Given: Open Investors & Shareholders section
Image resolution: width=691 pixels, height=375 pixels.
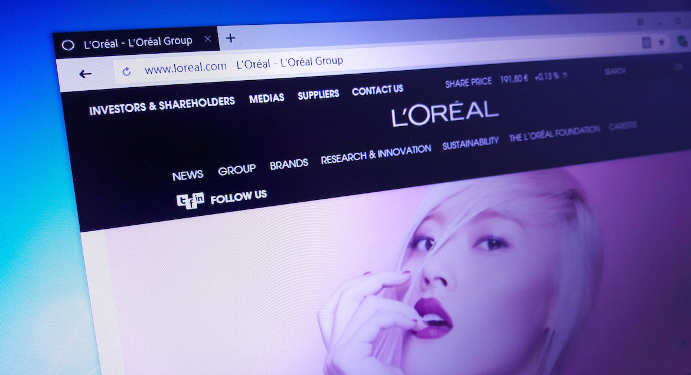Looking at the screenshot, I should (x=162, y=105).
